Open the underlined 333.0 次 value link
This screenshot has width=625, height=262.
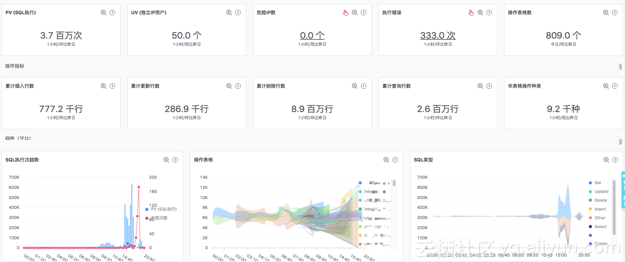tap(438, 36)
